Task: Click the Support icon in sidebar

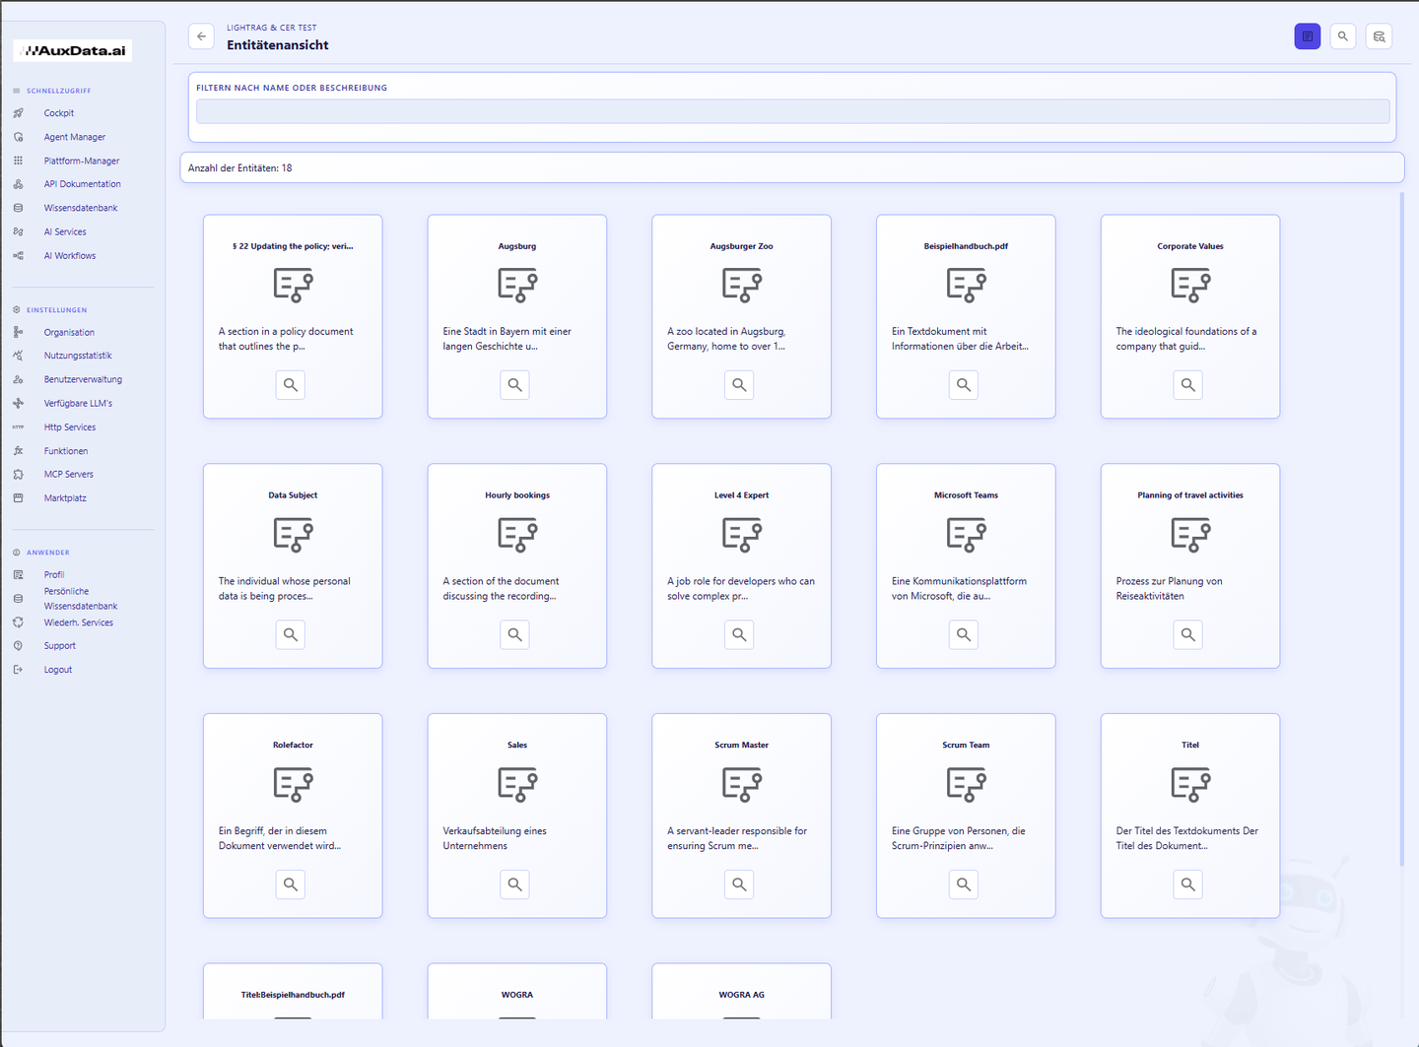Action: point(18,646)
